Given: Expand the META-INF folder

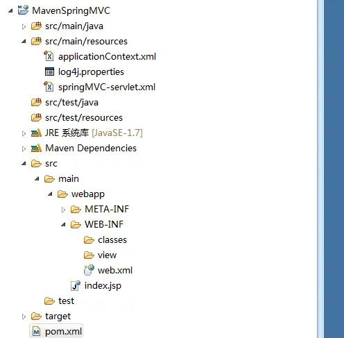Looking at the screenshot, I should coord(63,210).
